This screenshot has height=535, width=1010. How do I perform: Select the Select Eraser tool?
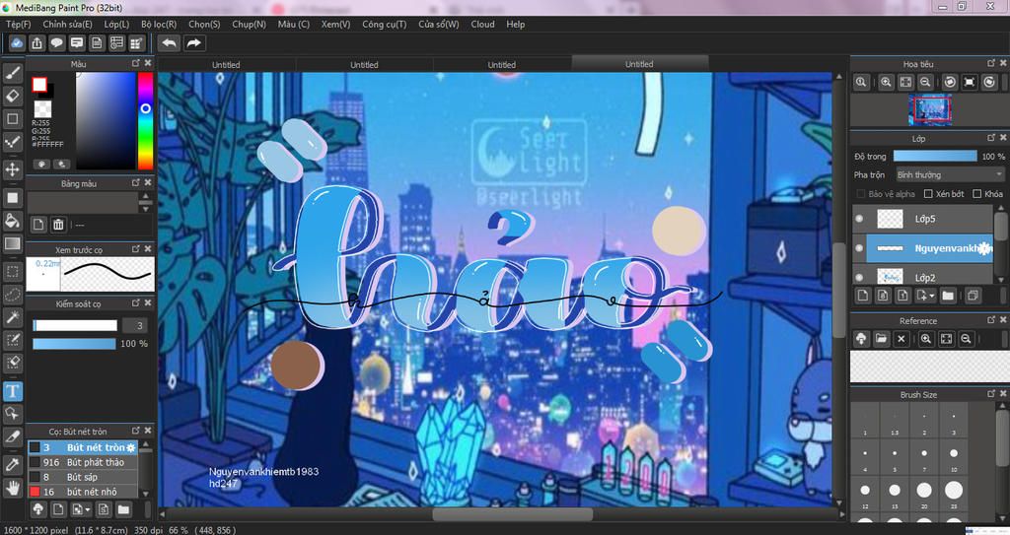point(12,363)
